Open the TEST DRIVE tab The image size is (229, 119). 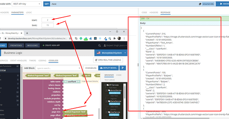point(110,80)
